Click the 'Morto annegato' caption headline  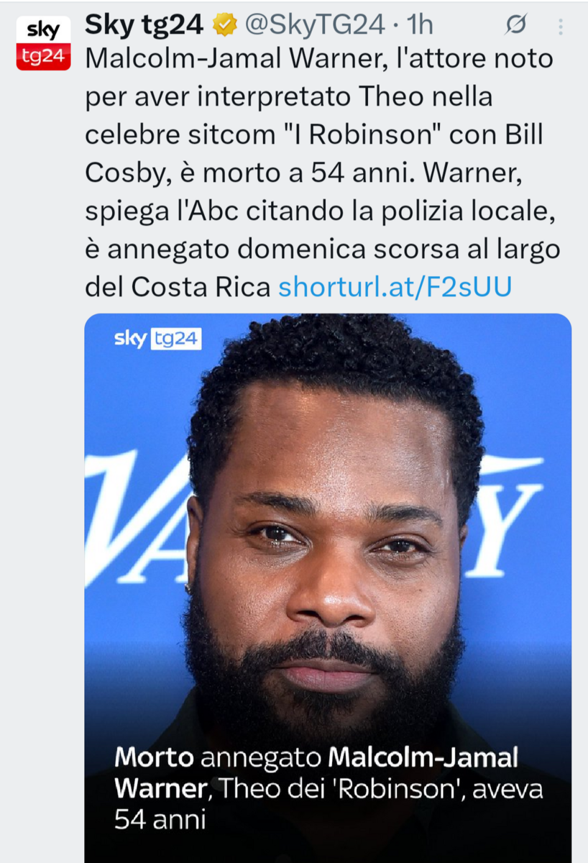click(219, 758)
